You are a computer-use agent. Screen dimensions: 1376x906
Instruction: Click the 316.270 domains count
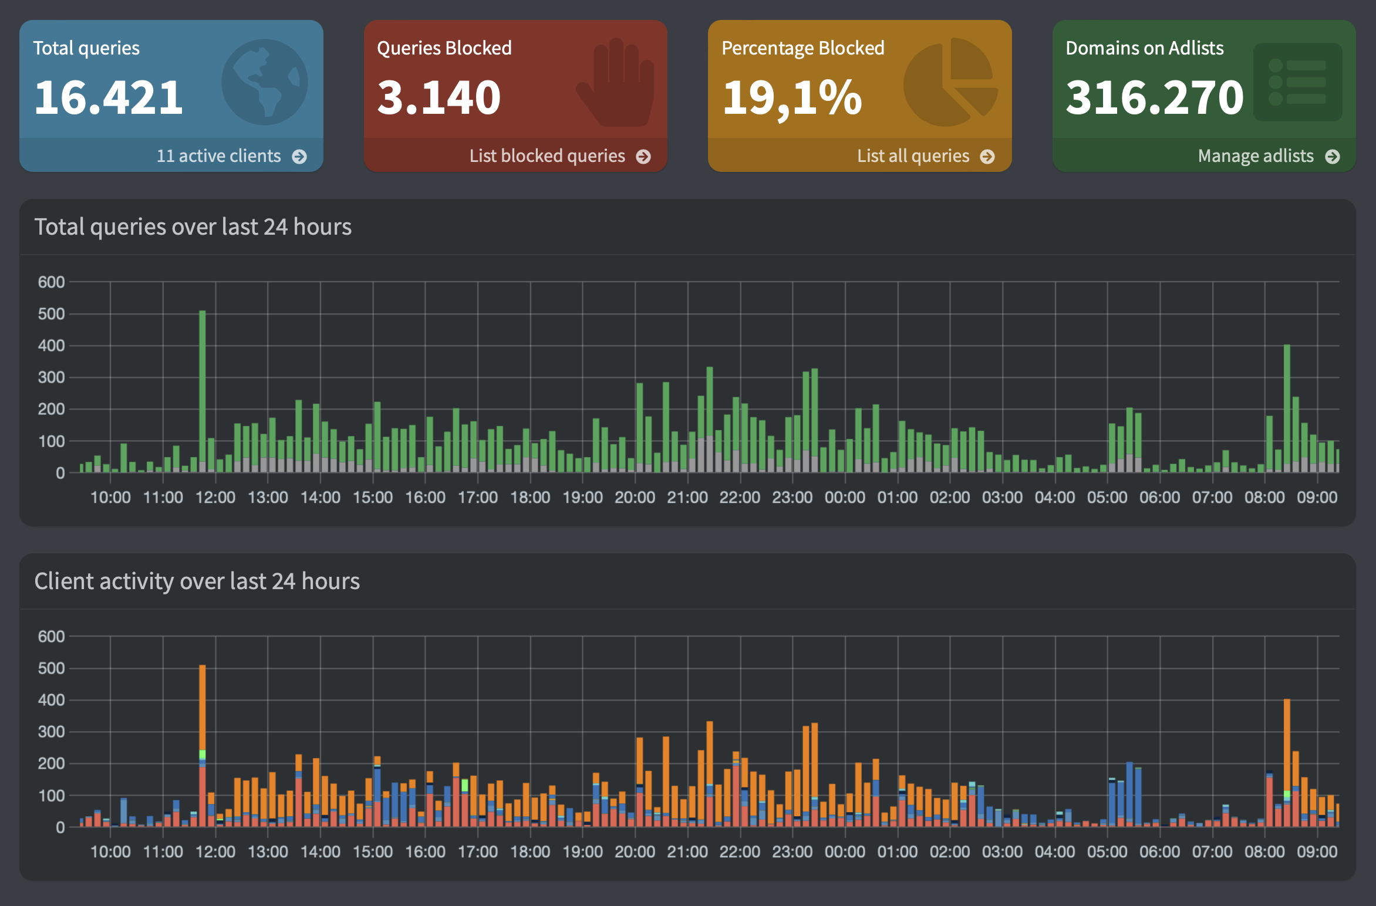1154,97
